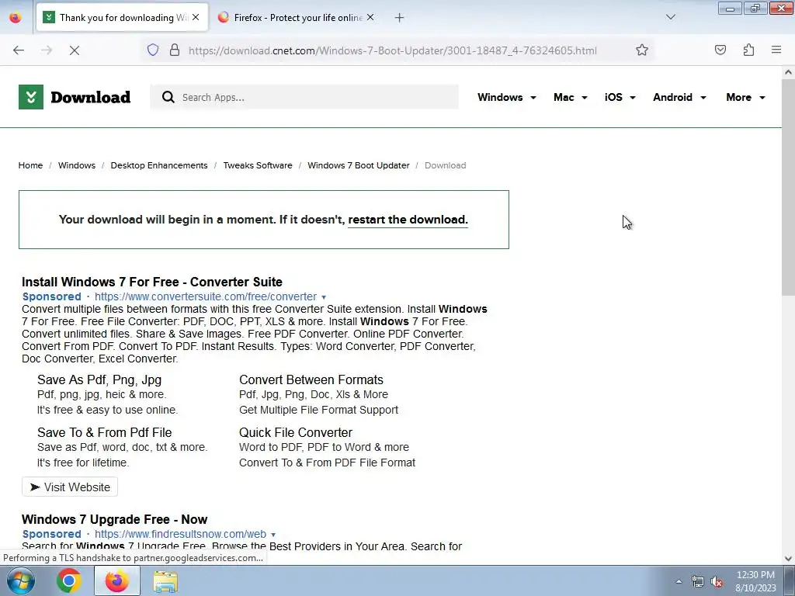The height and width of the screenshot is (596, 795).
Task: Stop loading the page
Action: [x=74, y=50]
